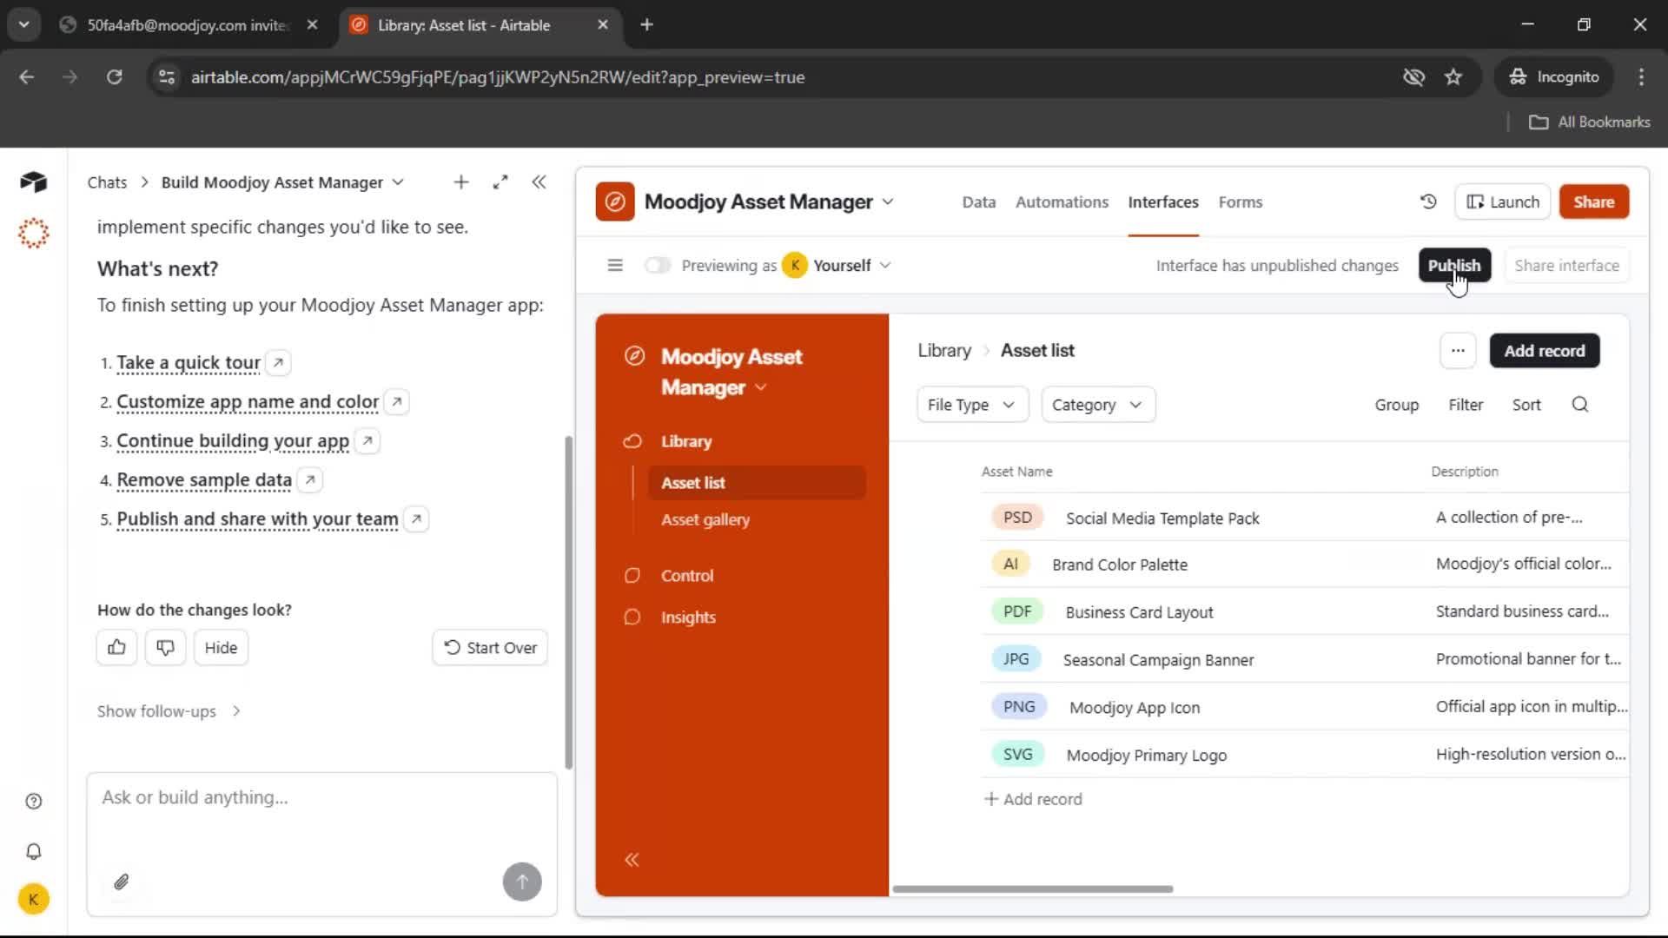This screenshot has width=1668, height=938.
Task: Open link arrow beside Continue building your app
Action: point(367,440)
